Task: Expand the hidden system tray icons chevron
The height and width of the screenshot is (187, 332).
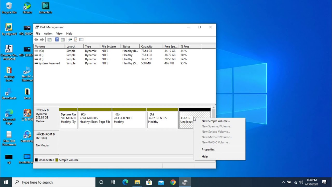Action: pyautogui.click(x=283, y=182)
